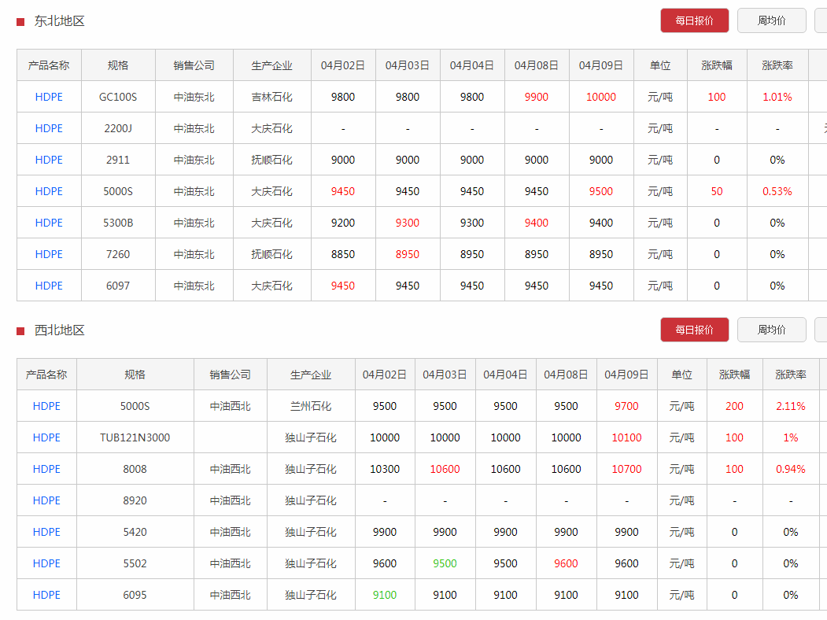
Task: Click the red 2.11% change rate value
Action: (791, 407)
